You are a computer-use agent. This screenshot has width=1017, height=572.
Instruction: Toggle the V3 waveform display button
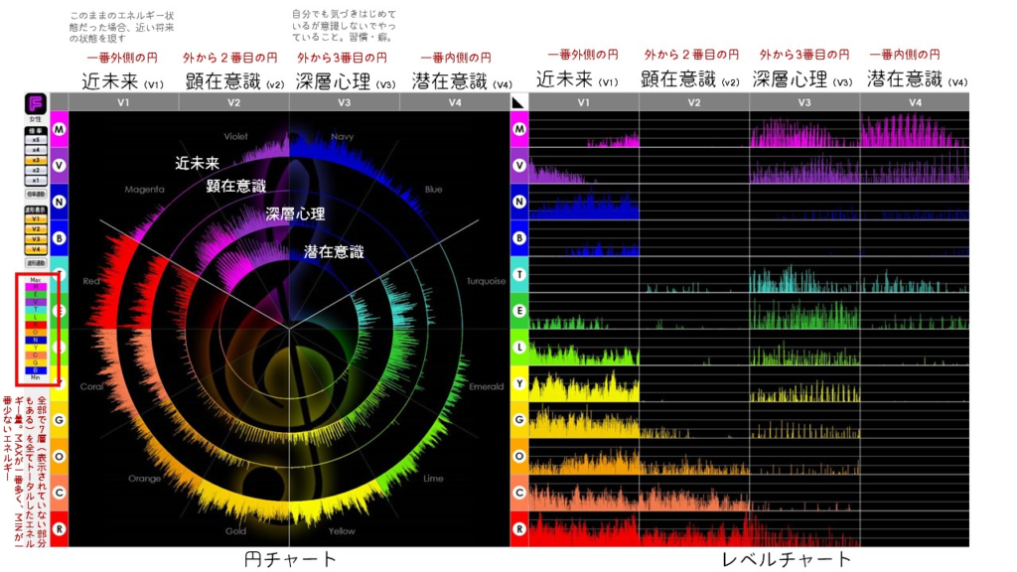coord(35,239)
